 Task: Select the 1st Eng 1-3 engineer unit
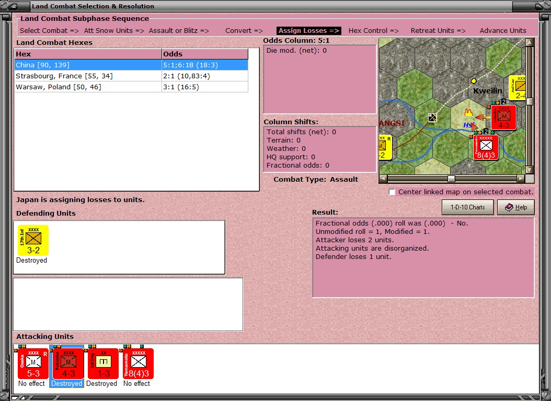pos(104,363)
